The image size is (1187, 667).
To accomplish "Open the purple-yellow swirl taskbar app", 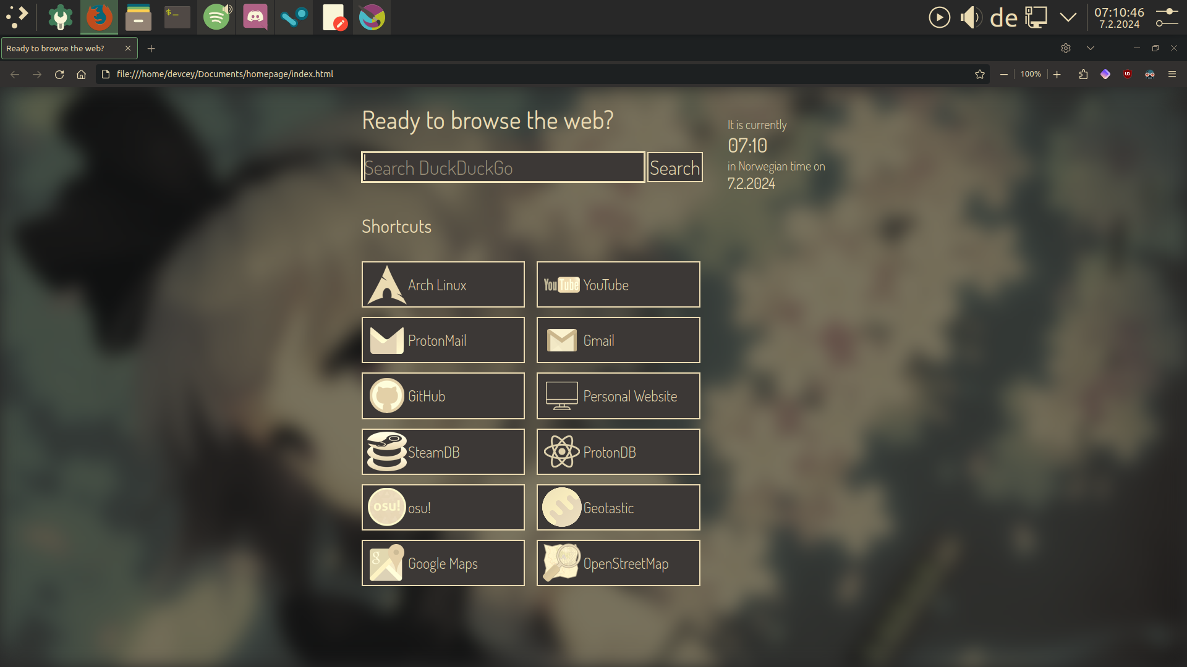I will [372, 17].
